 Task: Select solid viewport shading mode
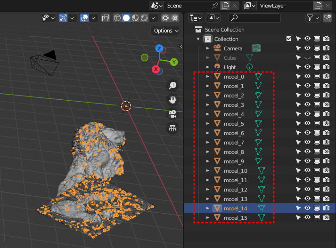click(x=126, y=18)
